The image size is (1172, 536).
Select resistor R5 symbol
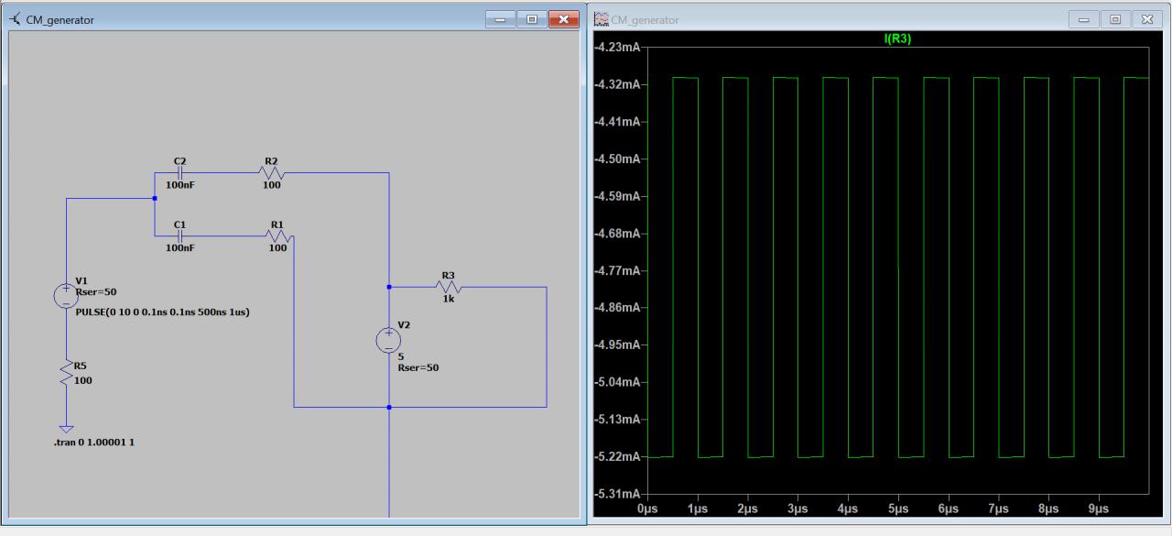tap(67, 372)
